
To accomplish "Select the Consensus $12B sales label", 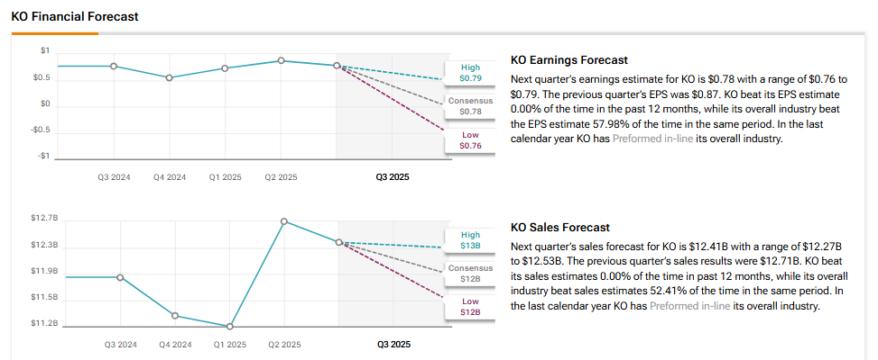I will click(x=470, y=274).
